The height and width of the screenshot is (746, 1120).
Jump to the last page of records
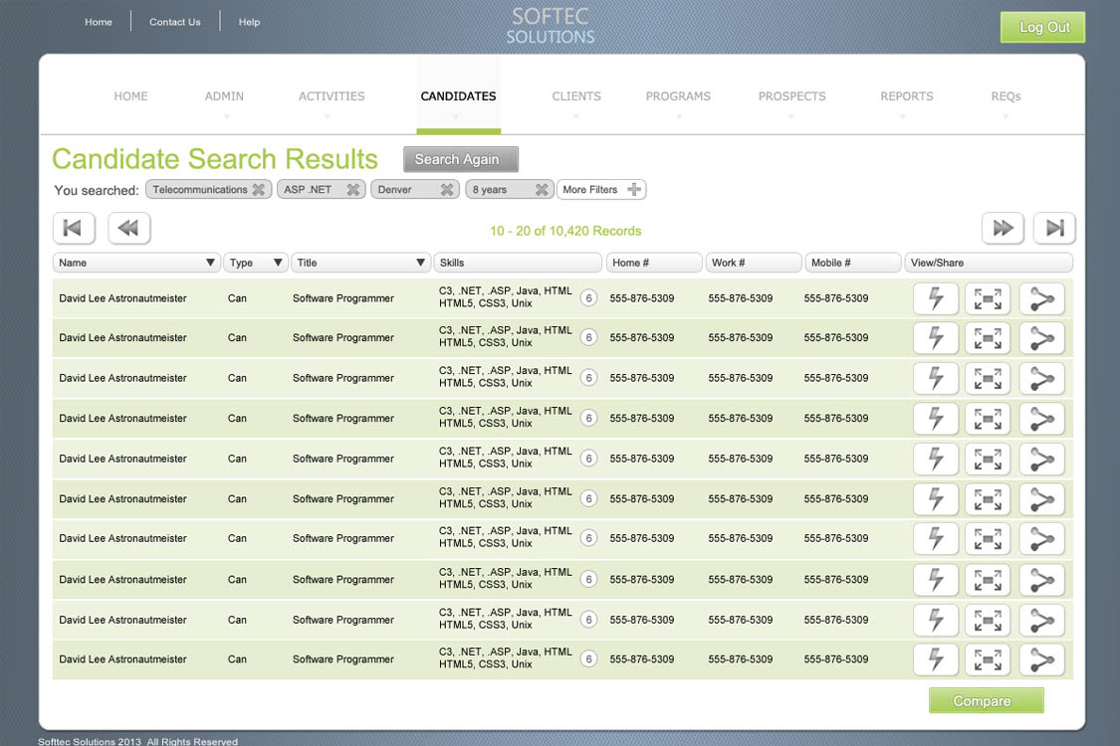1054,229
